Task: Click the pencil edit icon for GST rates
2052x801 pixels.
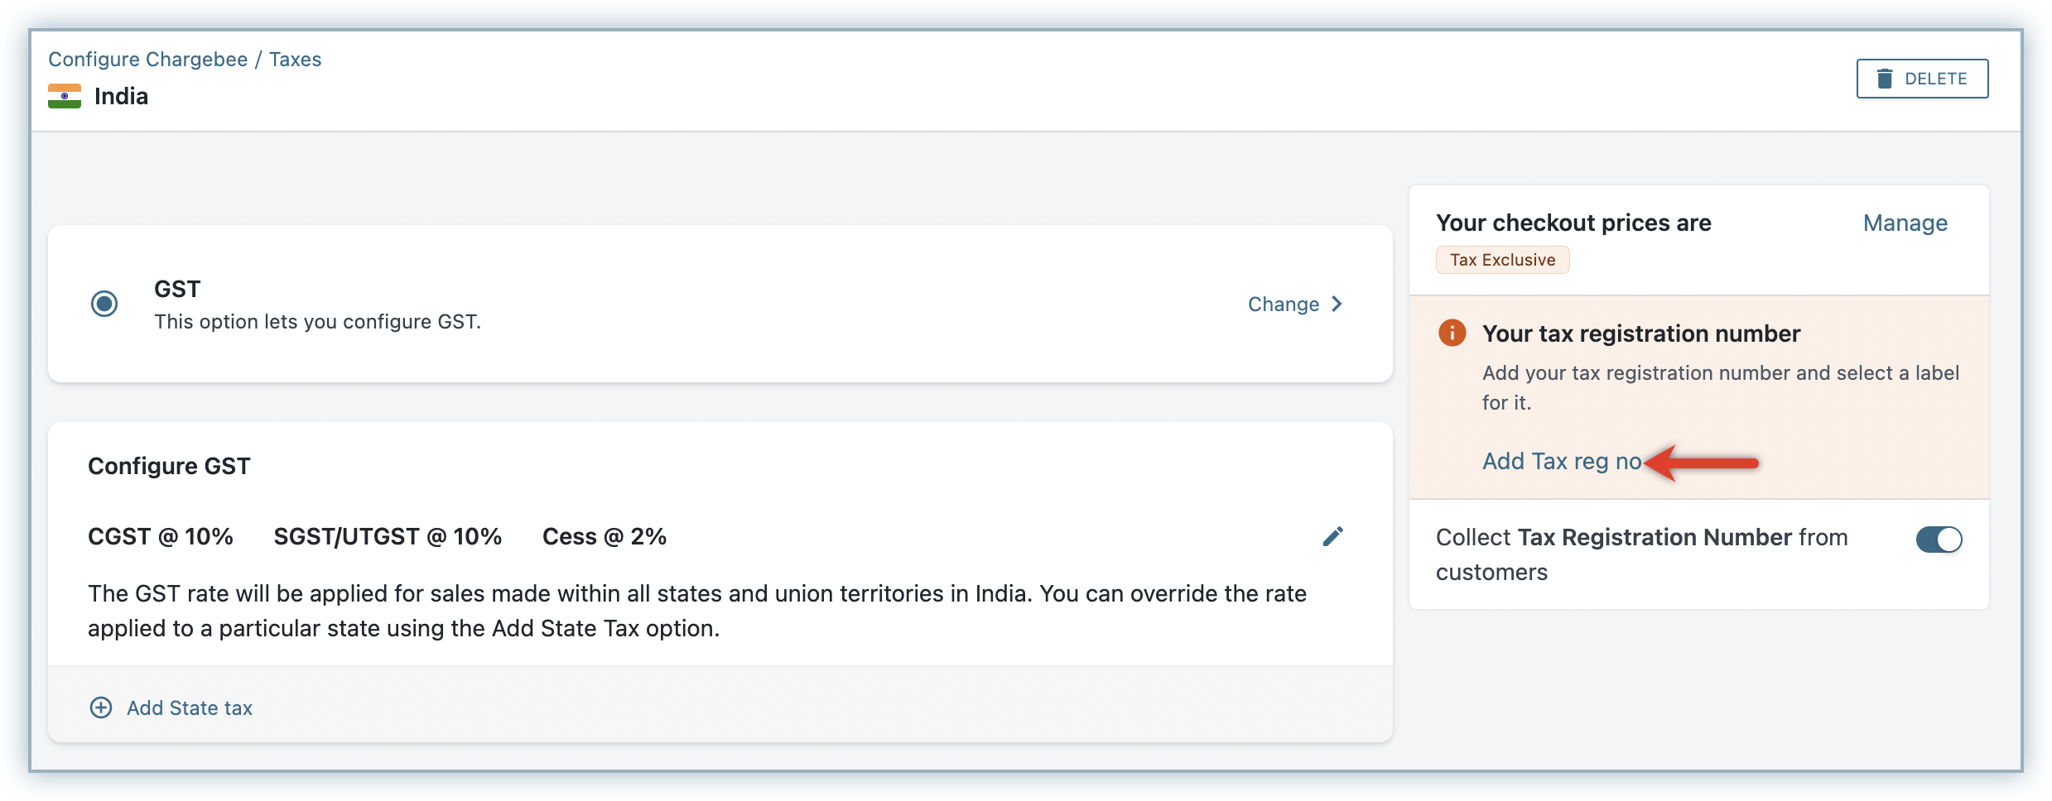Action: [1332, 537]
